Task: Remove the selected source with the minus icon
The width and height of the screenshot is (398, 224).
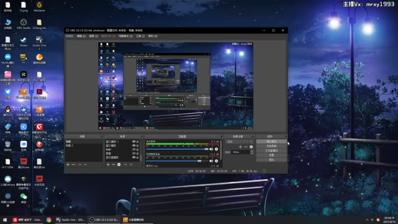Action: [x=113, y=165]
